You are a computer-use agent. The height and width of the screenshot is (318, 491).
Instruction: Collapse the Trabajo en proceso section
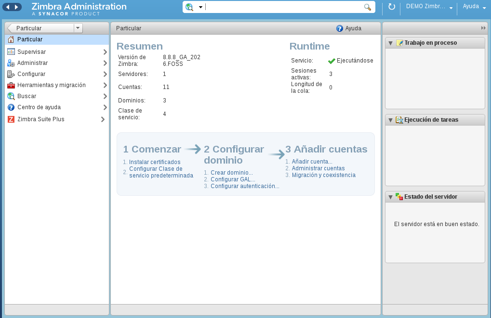390,43
